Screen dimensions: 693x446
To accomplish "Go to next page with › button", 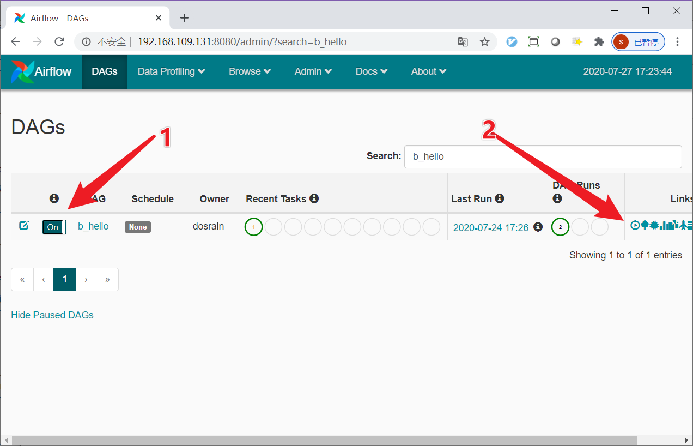I will (x=86, y=279).
